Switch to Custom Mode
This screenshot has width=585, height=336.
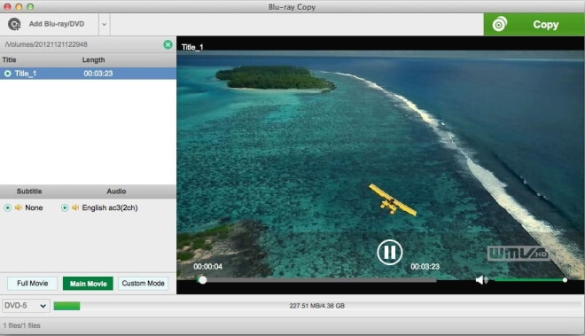click(143, 284)
